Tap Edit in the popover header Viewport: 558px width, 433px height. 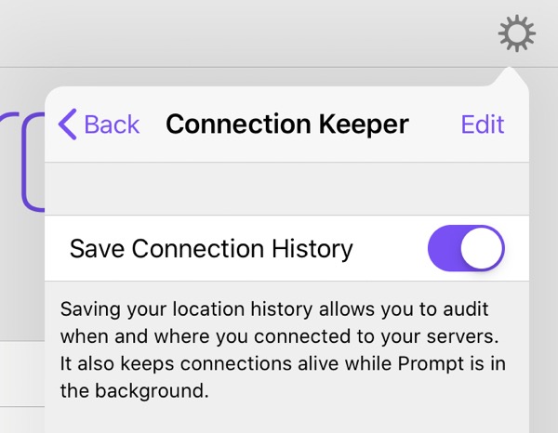pyautogui.click(x=483, y=125)
